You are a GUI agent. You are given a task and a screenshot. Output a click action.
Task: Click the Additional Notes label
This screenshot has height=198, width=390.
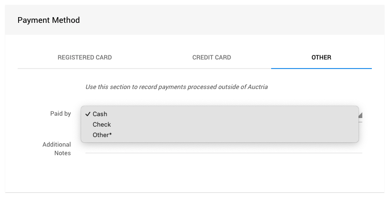point(56,148)
